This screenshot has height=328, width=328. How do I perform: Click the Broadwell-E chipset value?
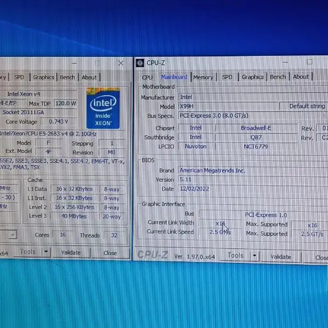tap(256, 128)
